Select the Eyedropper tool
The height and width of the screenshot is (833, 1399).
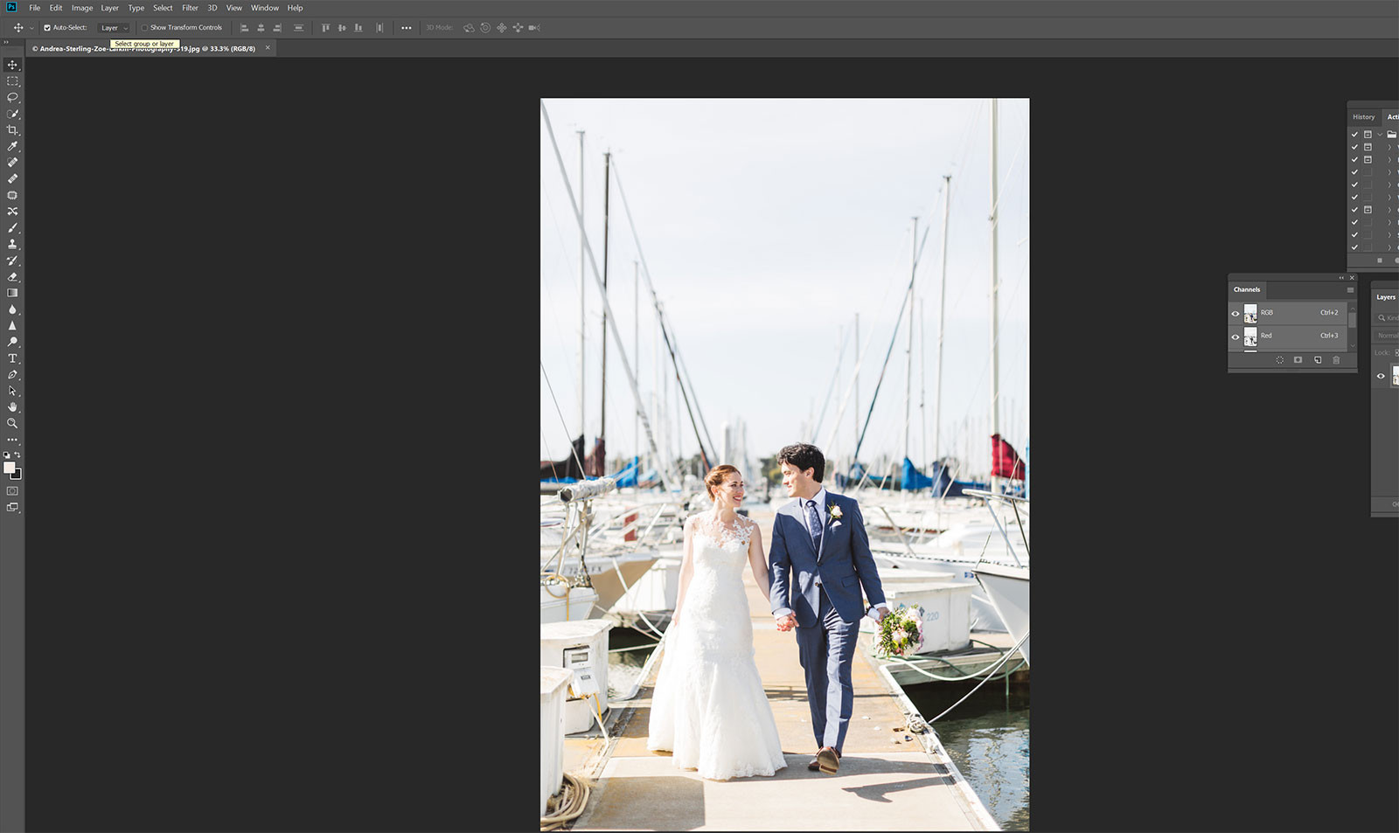[12, 146]
